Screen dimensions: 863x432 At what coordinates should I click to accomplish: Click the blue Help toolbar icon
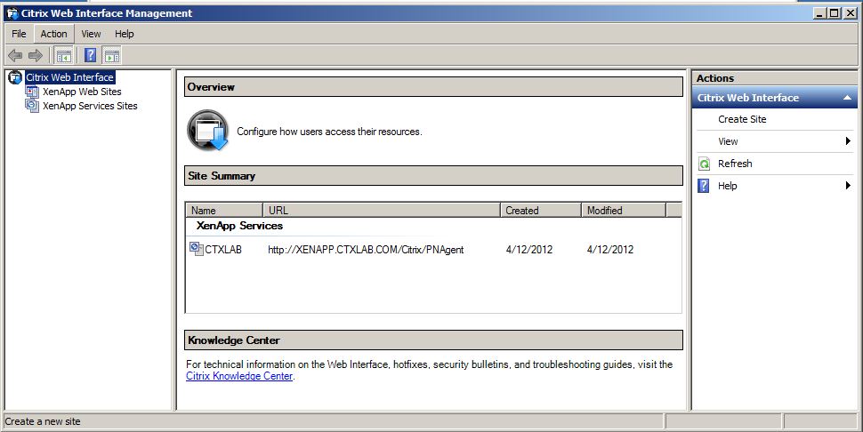point(91,55)
